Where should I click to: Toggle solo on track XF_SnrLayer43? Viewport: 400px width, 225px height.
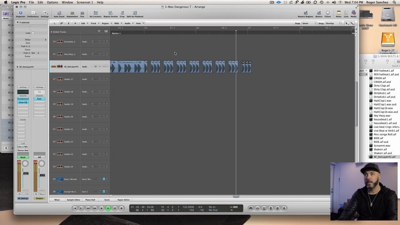click(x=107, y=66)
